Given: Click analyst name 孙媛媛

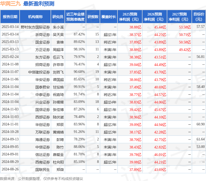Looking at the screenshot, I should (58, 102).
